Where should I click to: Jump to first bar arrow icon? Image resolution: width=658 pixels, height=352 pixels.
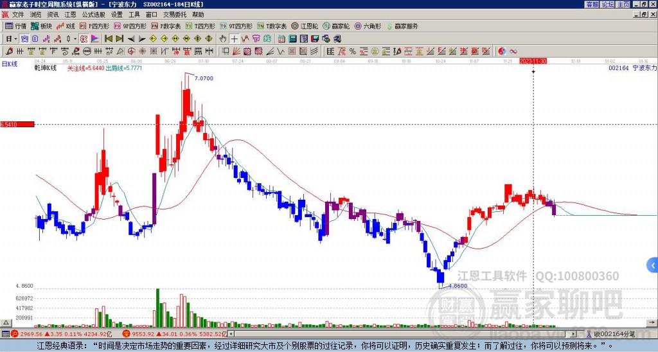pos(108,39)
